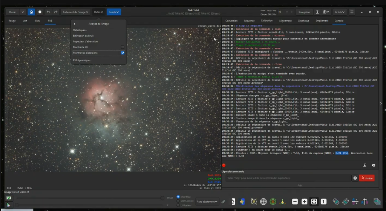The height and width of the screenshot is (211, 386).
Task: Mirror image horizontally icon
Action: point(355,202)
